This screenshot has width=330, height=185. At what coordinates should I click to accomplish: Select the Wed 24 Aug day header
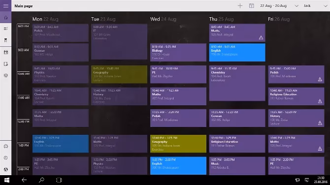coord(163,19)
